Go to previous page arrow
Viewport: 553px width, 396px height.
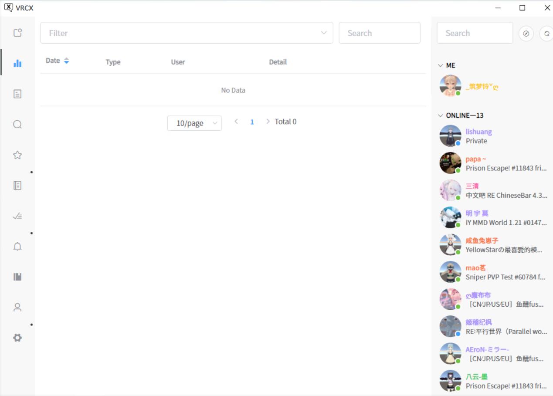[236, 122]
